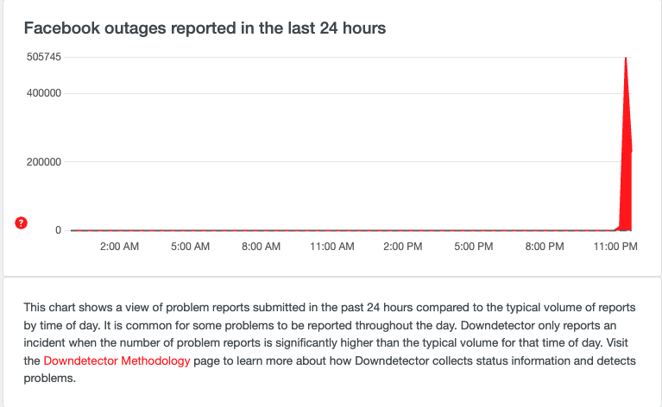Viewport: 662px width, 407px height.
Task: Click the word 'problems.' ending the description
Action: click(x=49, y=379)
